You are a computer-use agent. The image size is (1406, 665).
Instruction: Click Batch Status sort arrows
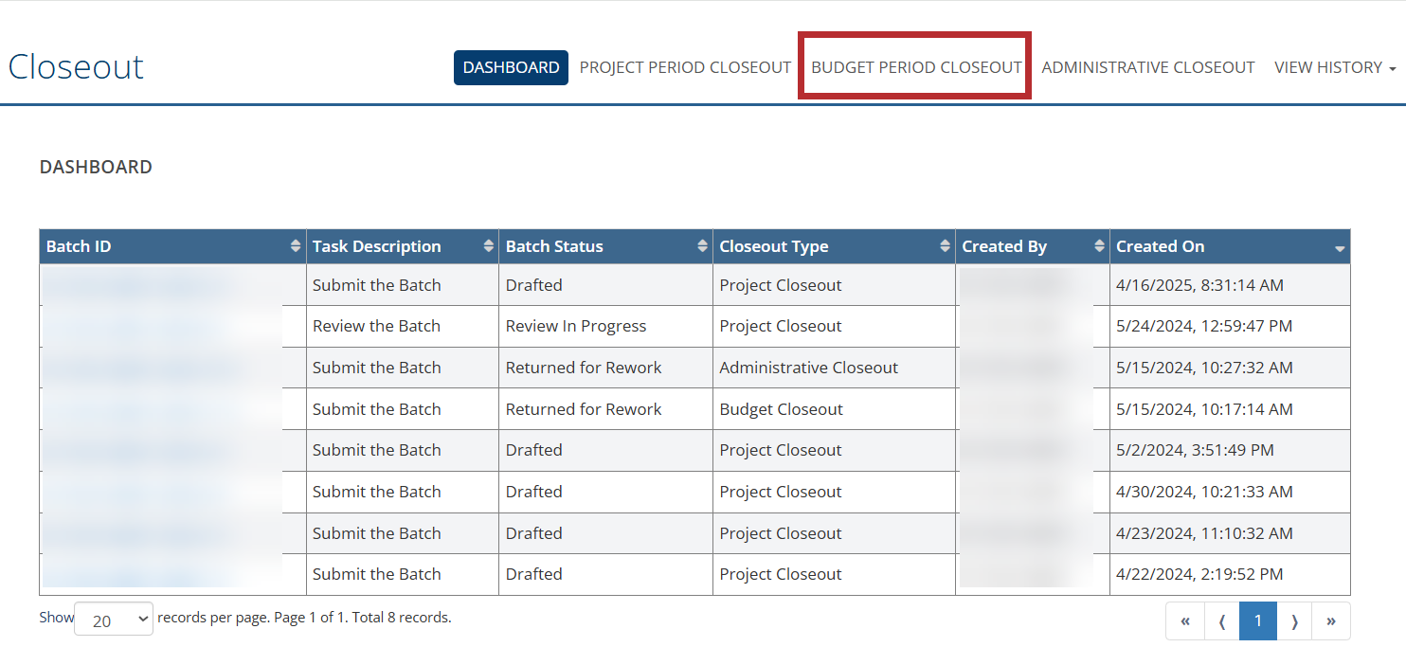(x=702, y=246)
